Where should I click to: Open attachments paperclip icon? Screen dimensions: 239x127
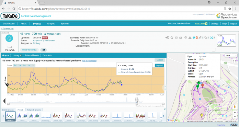tap(200, 38)
